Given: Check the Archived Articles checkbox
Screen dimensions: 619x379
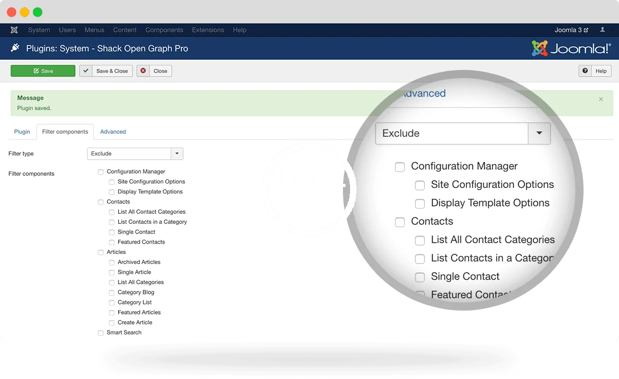Looking at the screenshot, I should pyautogui.click(x=112, y=262).
